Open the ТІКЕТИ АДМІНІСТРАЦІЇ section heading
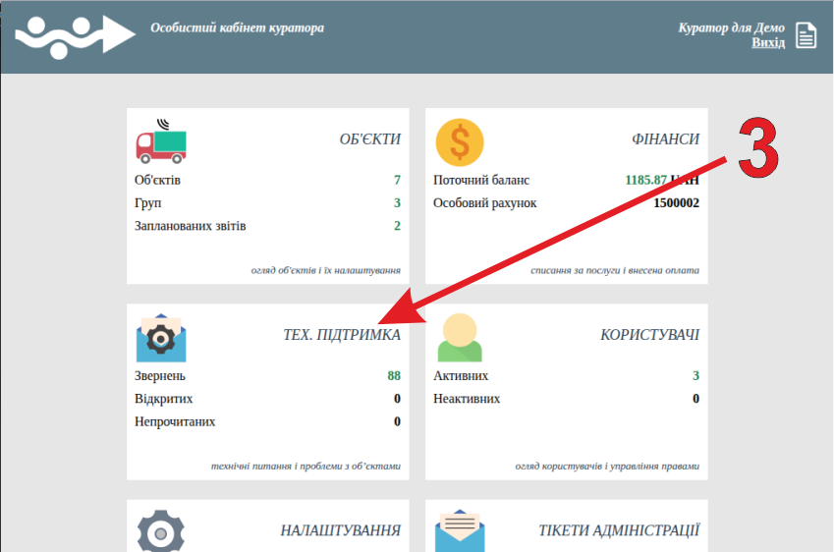834x552 pixels. [619, 530]
